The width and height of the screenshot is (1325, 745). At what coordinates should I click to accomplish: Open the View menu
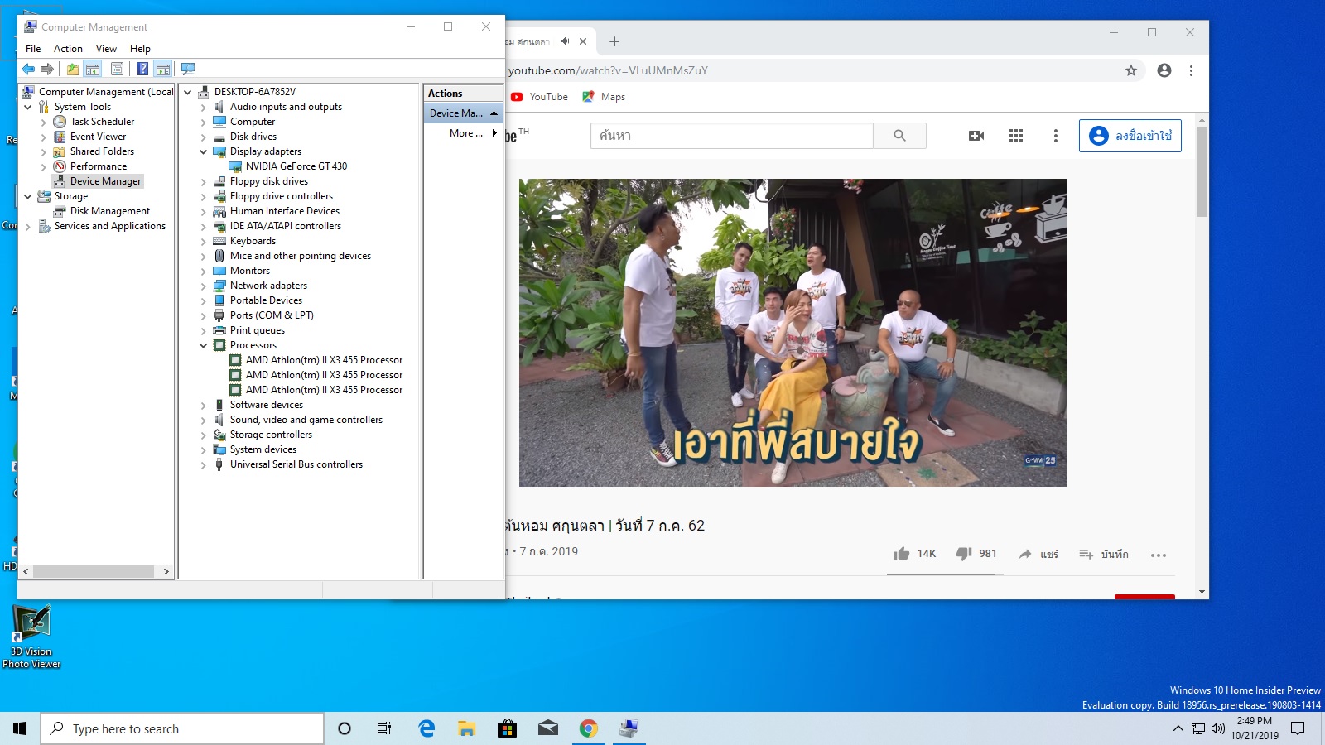106,49
